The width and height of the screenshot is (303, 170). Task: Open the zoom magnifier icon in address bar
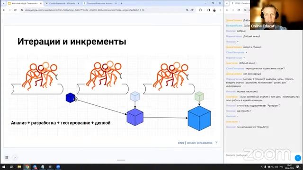[187, 10]
